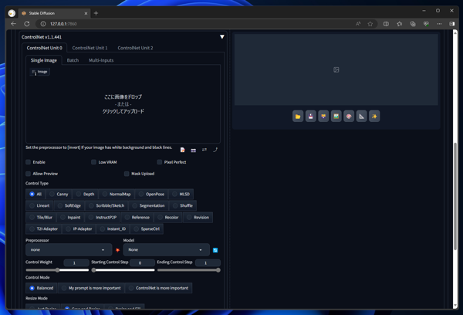Click mirror webcam swap arrows icon

coord(204,150)
